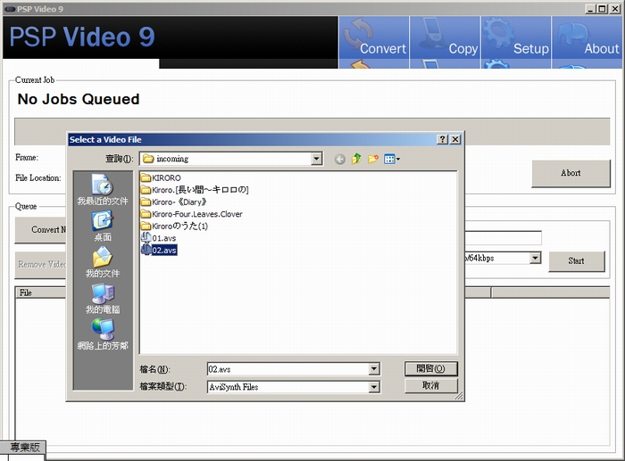Switch to the Setup tab

pos(516,42)
